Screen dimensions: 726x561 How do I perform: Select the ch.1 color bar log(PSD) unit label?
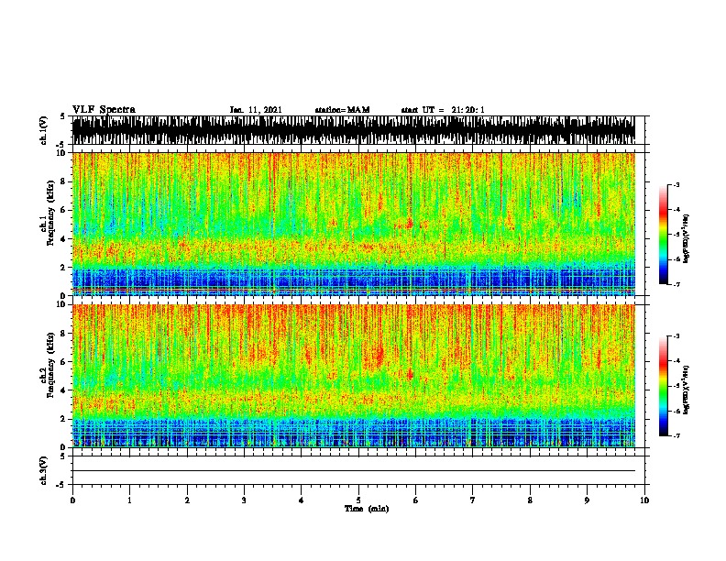(x=687, y=238)
